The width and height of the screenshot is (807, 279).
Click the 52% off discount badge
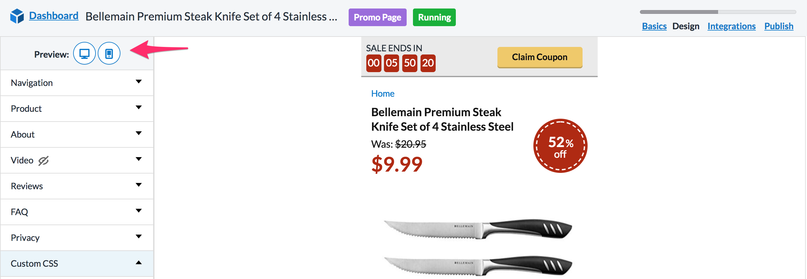(560, 146)
